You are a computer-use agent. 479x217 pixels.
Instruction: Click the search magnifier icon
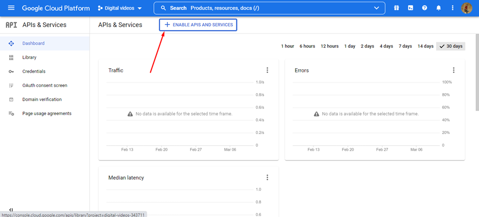(164, 8)
